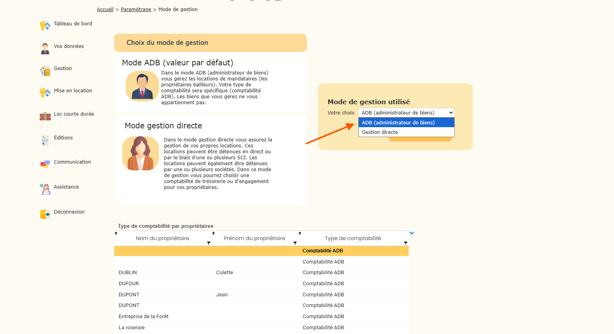Choose Gestion directe from the list
This screenshot has height=334, width=614.
click(406, 132)
